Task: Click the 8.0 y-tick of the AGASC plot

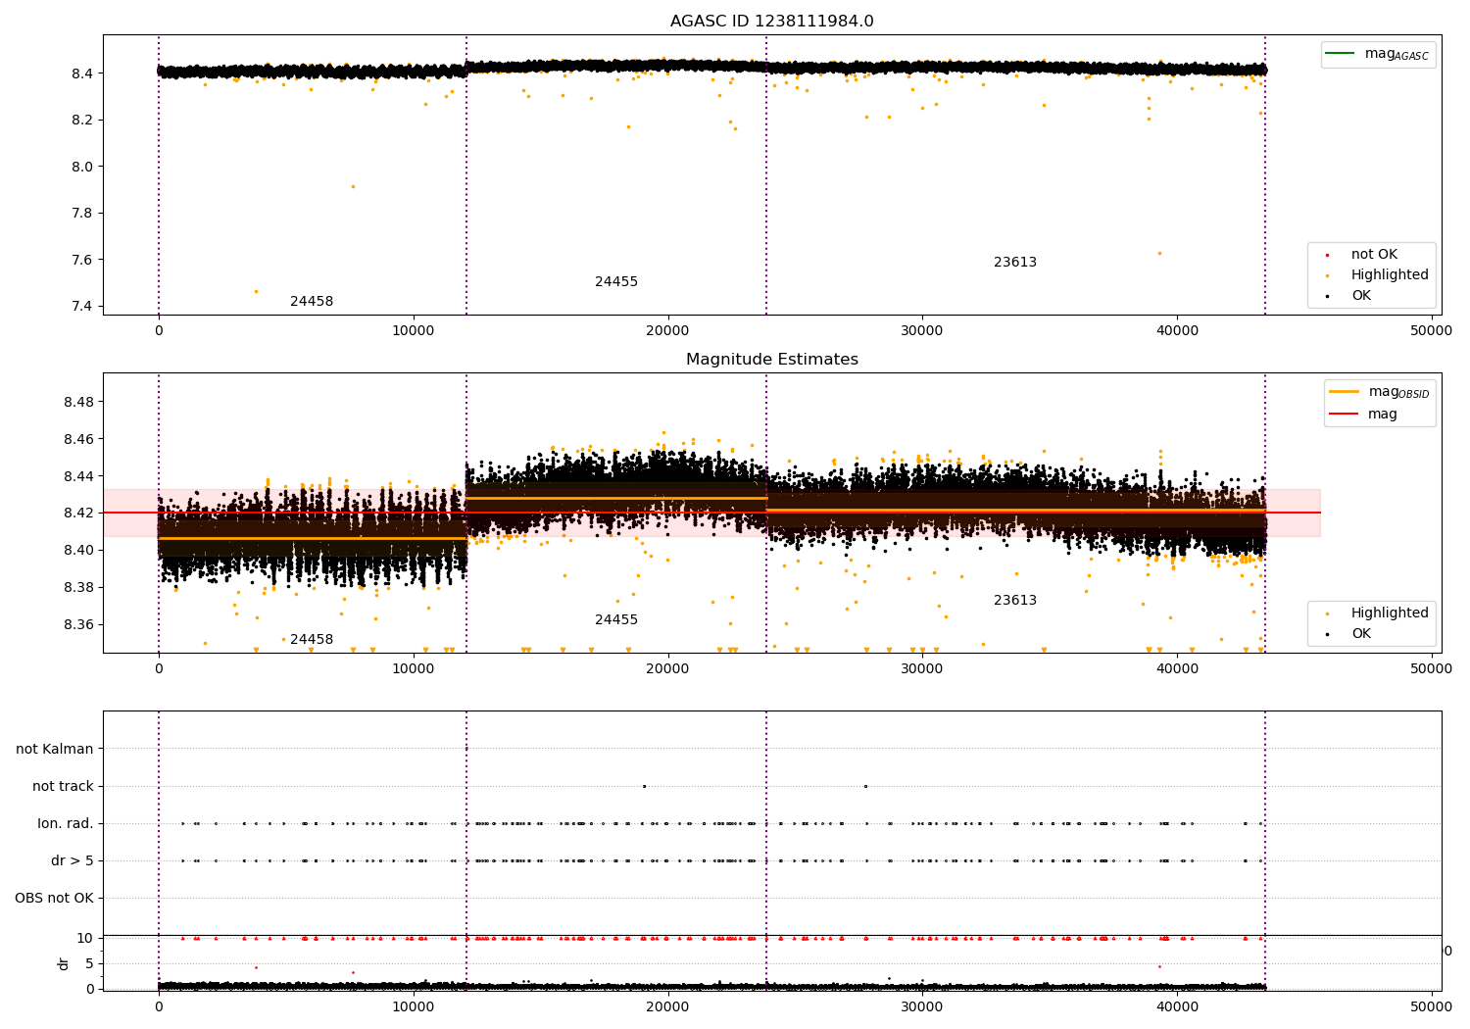Action: click(x=82, y=167)
